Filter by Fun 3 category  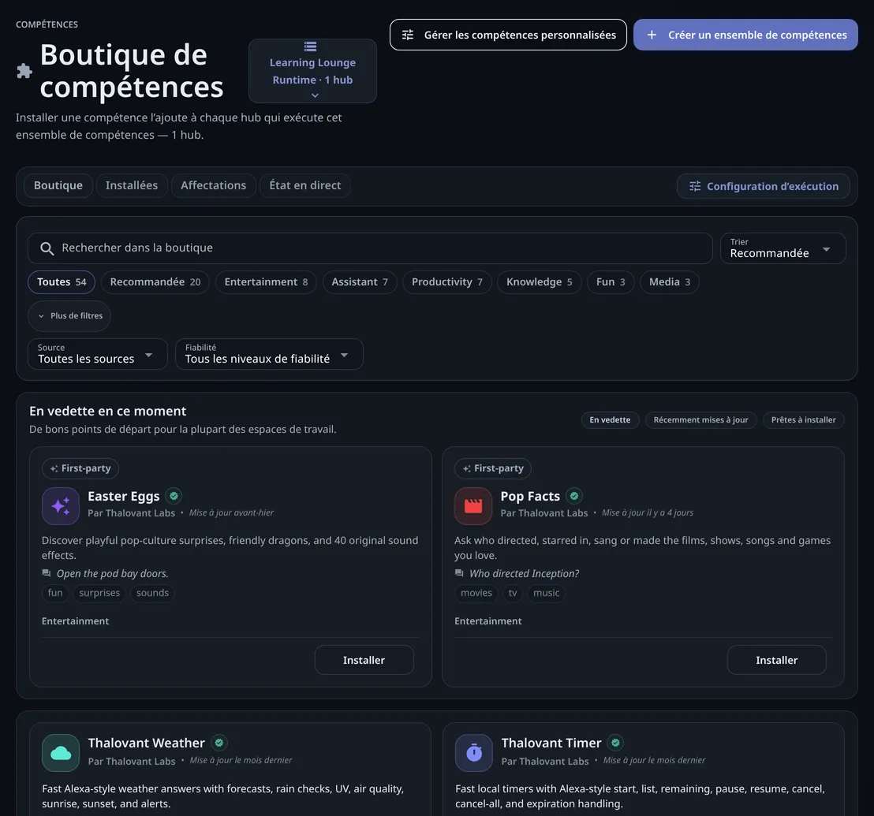[x=611, y=281]
